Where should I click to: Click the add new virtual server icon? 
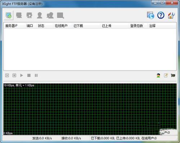[9, 15]
